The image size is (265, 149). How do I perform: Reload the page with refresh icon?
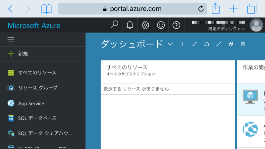(201, 9)
